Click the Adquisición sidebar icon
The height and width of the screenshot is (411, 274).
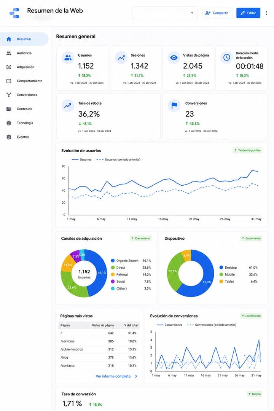pyautogui.click(x=9, y=67)
